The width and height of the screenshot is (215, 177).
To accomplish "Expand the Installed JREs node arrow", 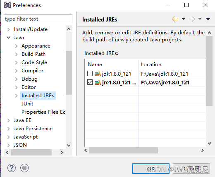I will [x=17, y=96].
